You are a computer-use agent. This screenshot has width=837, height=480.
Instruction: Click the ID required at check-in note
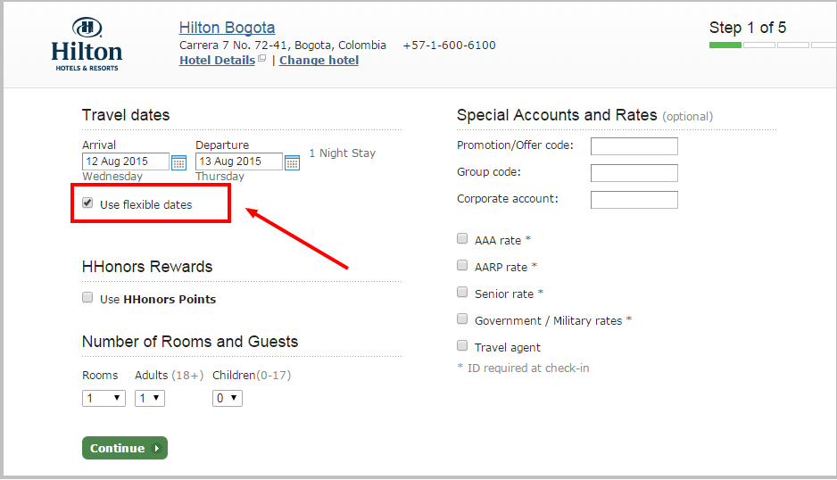523,368
